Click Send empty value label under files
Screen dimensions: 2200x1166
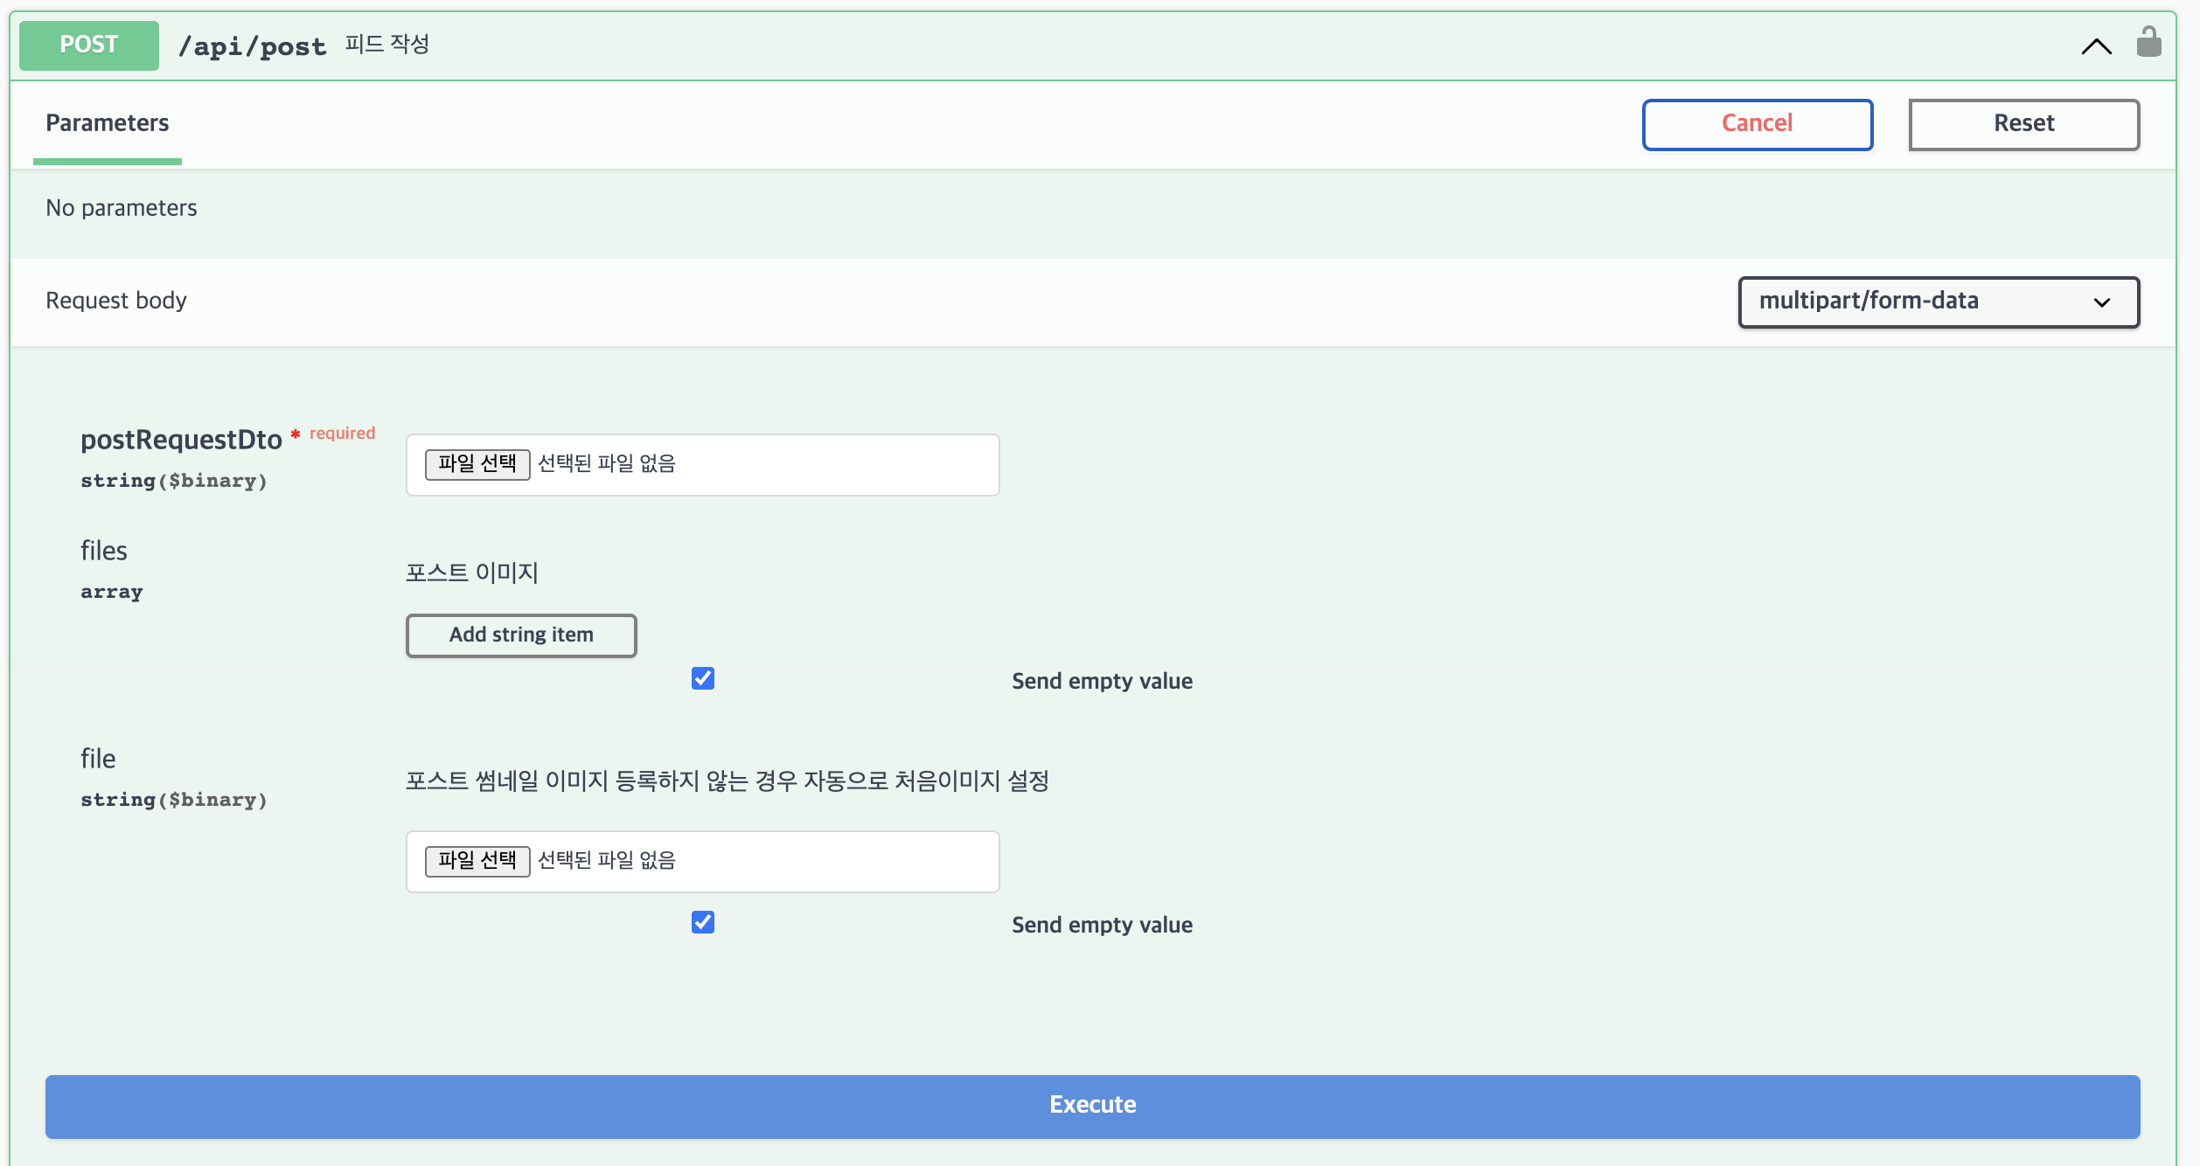point(1101,682)
